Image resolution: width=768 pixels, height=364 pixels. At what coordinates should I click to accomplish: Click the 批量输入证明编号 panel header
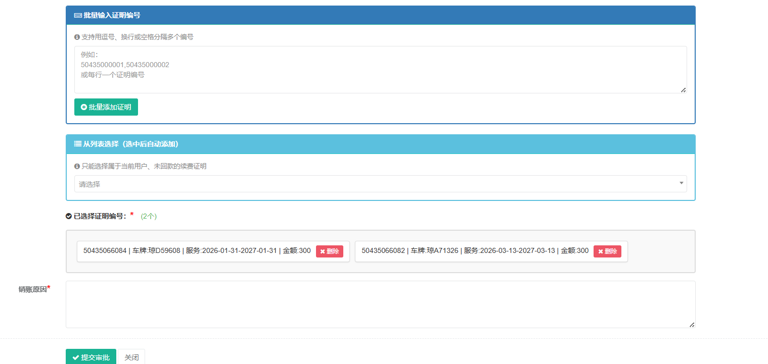point(380,15)
